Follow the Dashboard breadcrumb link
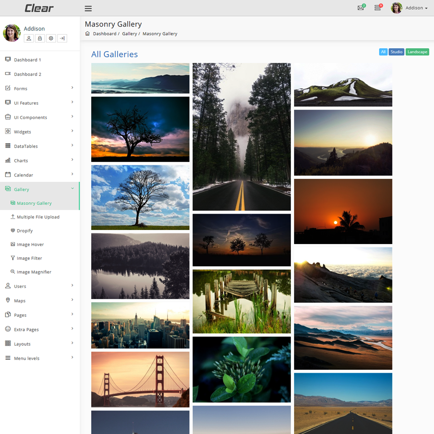Viewport: 434px width, 434px height. click(x=105, y=33)
